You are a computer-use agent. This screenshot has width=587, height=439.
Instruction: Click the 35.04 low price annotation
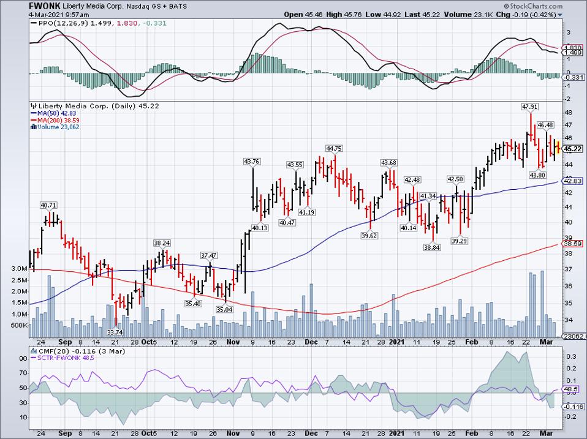pos(224,309)
